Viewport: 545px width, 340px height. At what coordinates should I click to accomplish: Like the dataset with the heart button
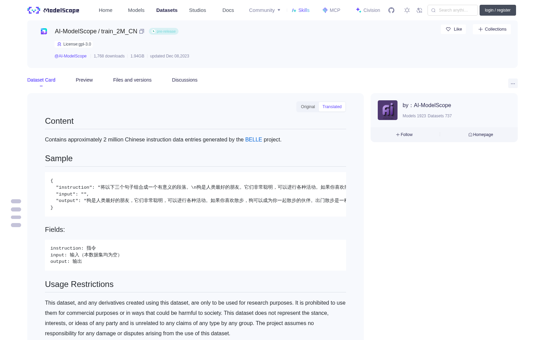[453, 29]
